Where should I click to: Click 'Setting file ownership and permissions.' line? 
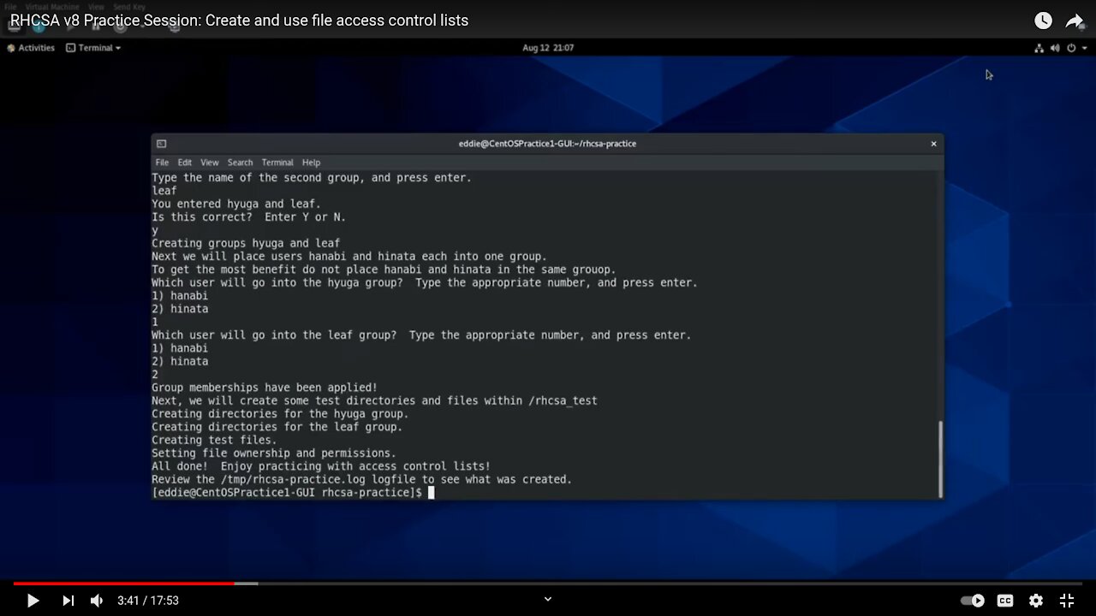coord(274,453)
